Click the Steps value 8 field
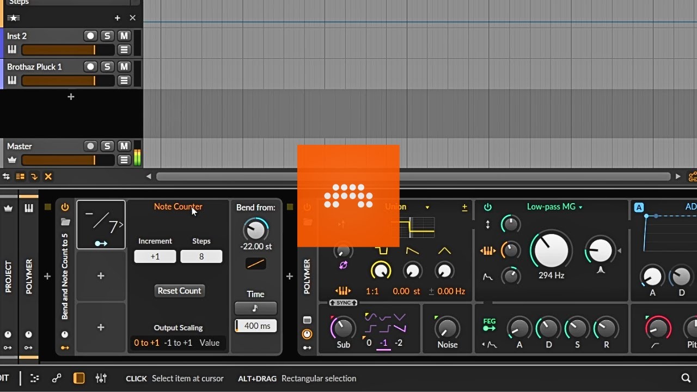Image resolution: width=697 pixels, height=392 pixels. 201,256
